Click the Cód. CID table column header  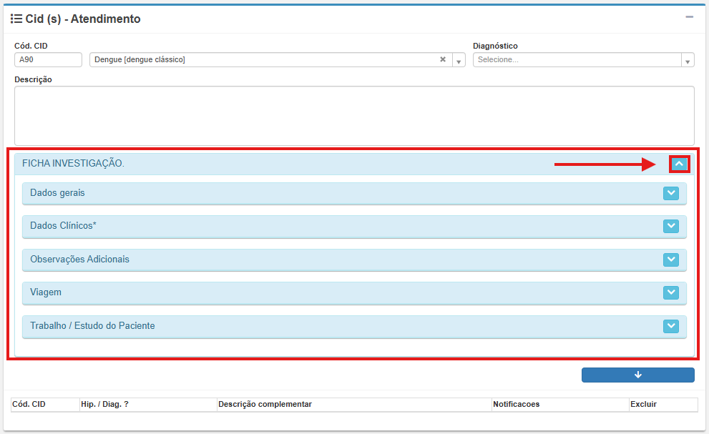pyautogui.click(x=29, y=405)
